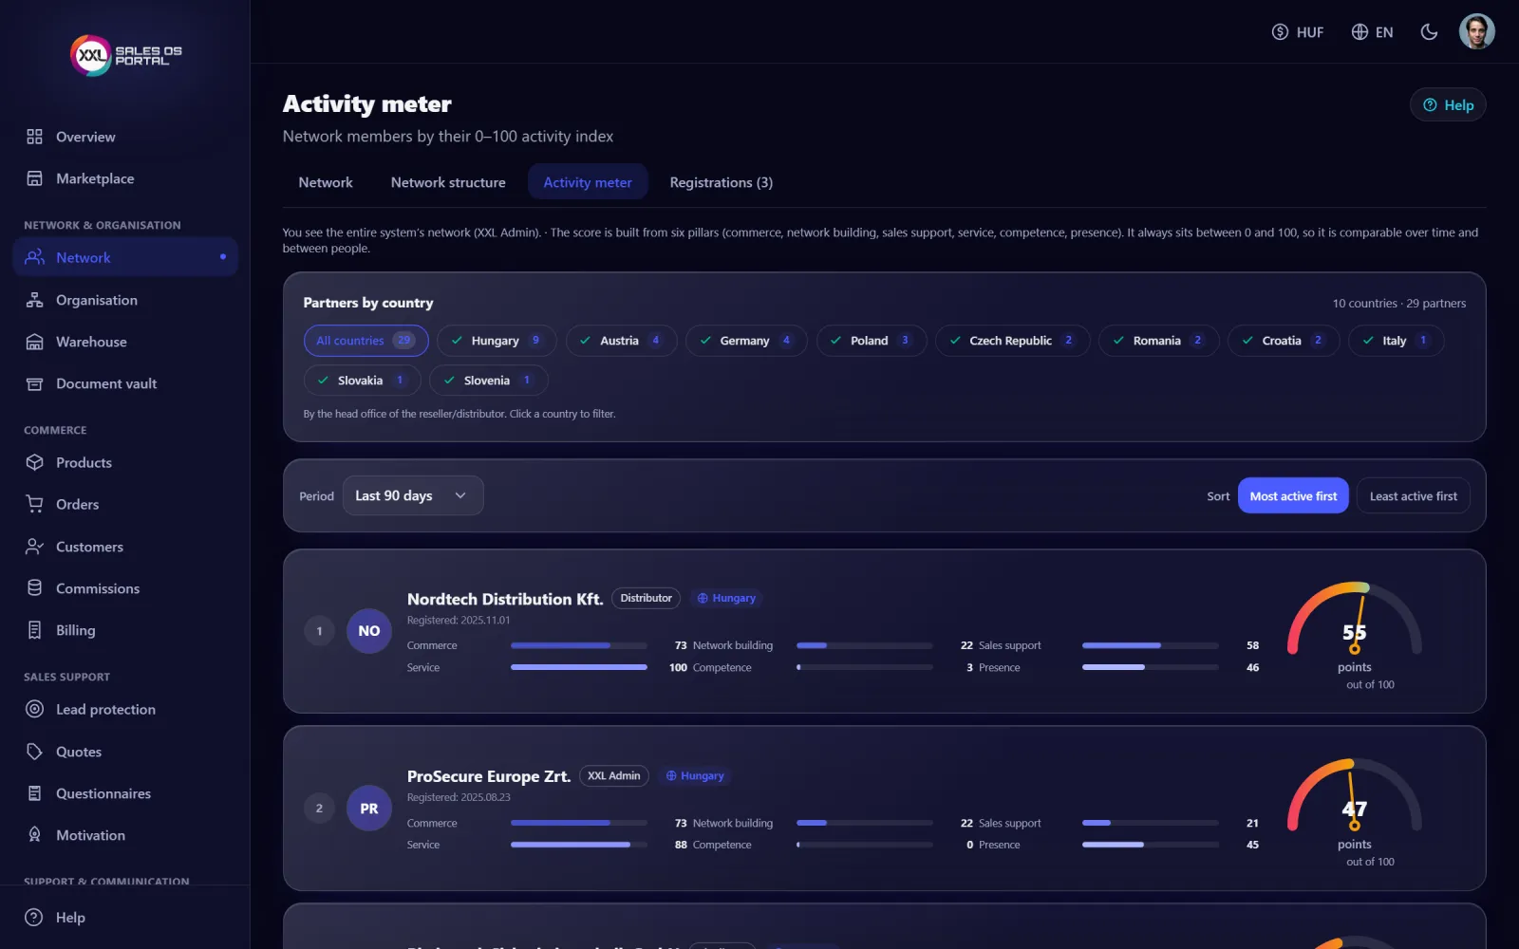
Task: Go to Commissions in the sidebar
Action: click(x=125, y=588)
